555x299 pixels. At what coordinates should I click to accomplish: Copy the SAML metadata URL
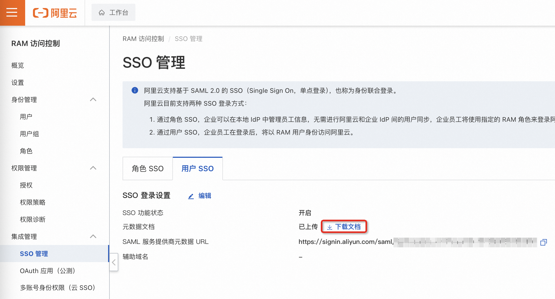(x=543, y=242)
